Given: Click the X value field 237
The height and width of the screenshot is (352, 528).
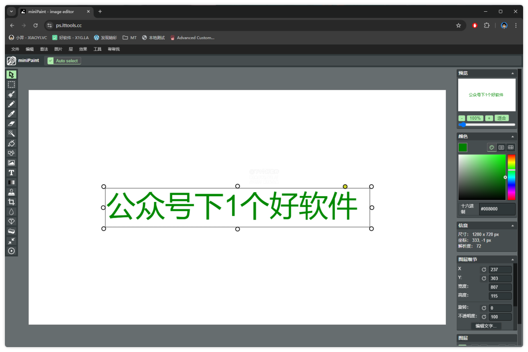Looking at the screenshot, I should point(500,269).
